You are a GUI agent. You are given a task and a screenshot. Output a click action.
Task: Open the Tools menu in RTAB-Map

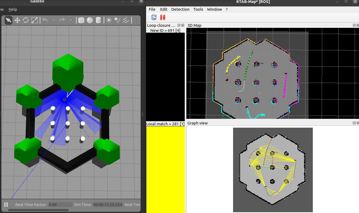pos(198,9)
